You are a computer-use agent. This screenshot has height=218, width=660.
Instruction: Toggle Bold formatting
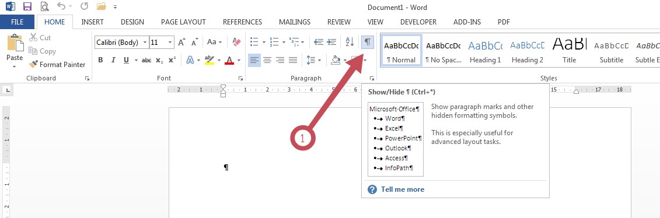click(x=100, y=61)
